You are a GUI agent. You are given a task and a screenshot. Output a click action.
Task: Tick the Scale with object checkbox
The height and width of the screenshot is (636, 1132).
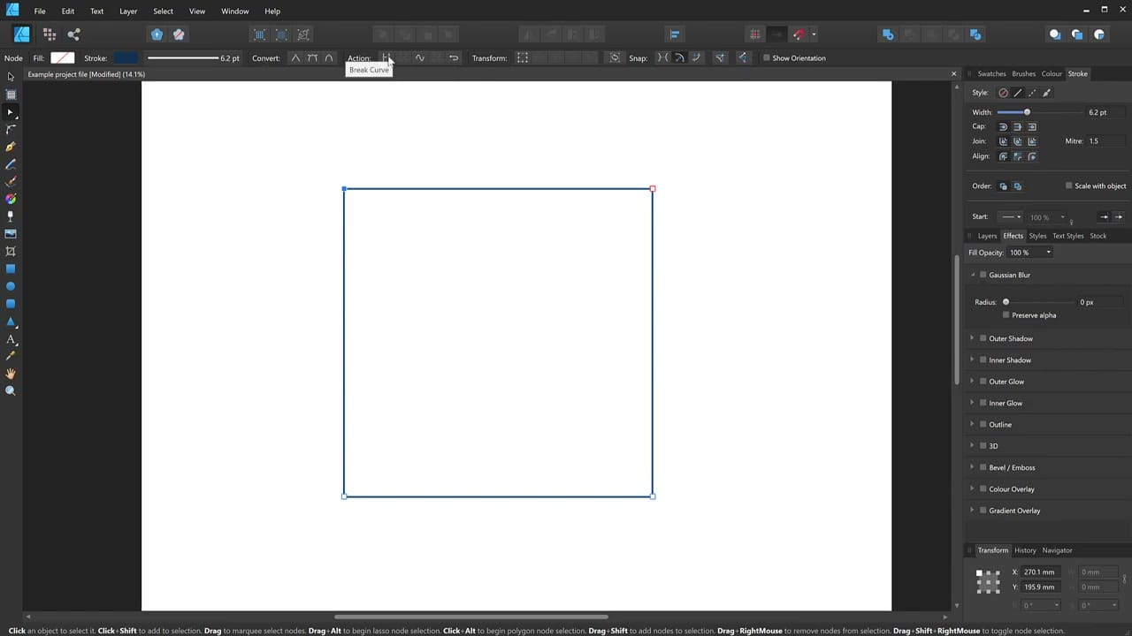click(1068, 186)
